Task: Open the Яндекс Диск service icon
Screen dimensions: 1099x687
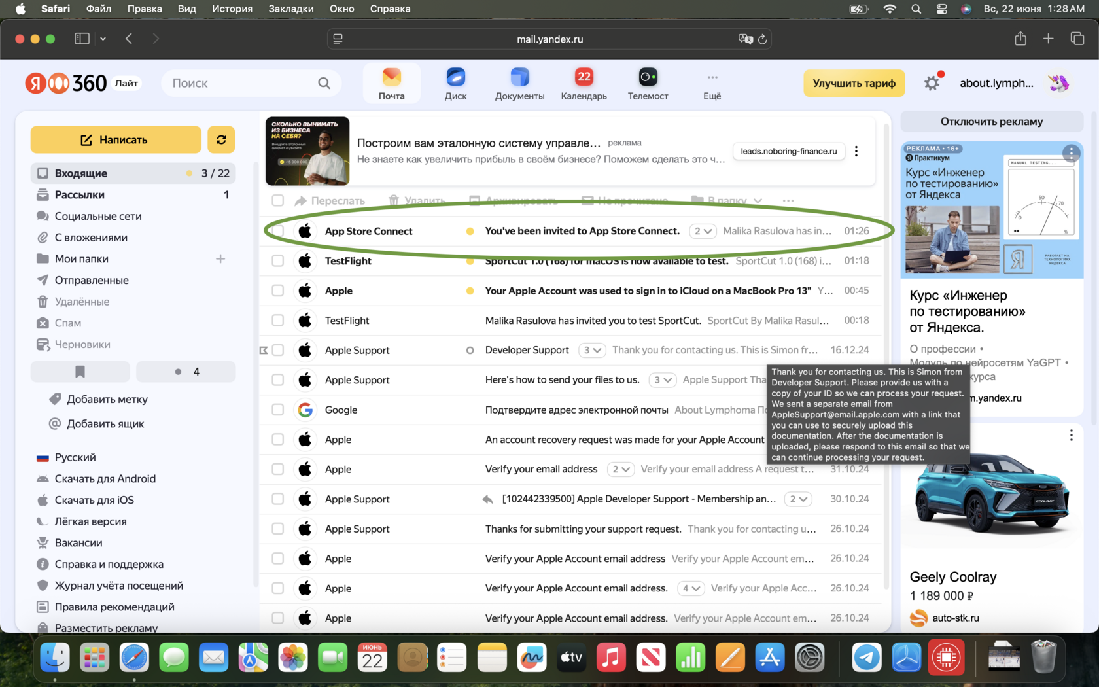Action: pyautogui.click(x=455, y=77)
